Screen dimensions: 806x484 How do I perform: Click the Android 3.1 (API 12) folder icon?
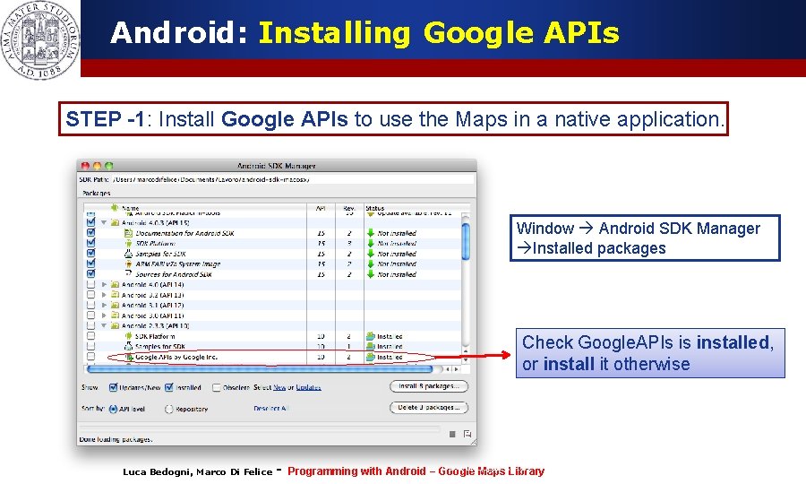(116, 305)
